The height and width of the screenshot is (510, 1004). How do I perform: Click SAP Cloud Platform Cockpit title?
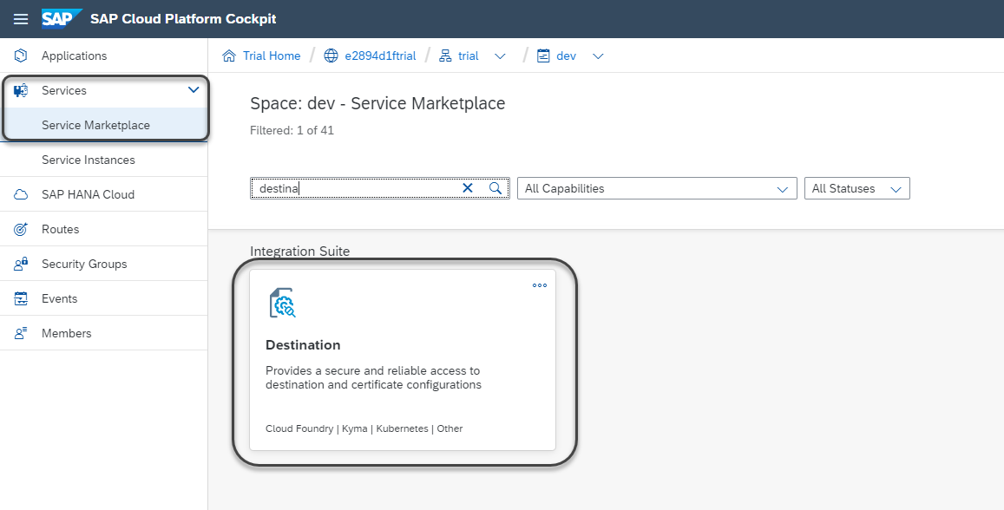tap(183, 18)
